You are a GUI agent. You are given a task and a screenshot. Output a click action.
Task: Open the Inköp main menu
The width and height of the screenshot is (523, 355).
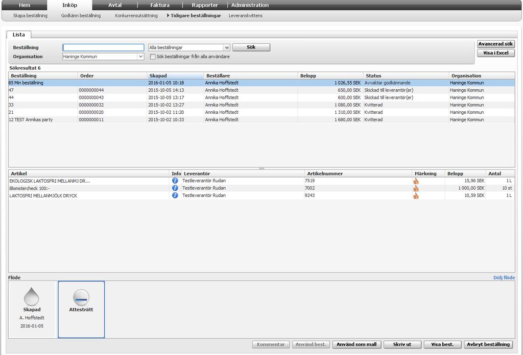(69, 5)
